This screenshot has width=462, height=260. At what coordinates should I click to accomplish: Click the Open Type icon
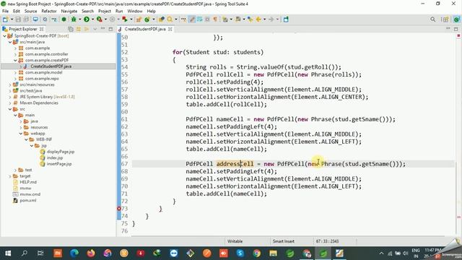click(161, 19)
